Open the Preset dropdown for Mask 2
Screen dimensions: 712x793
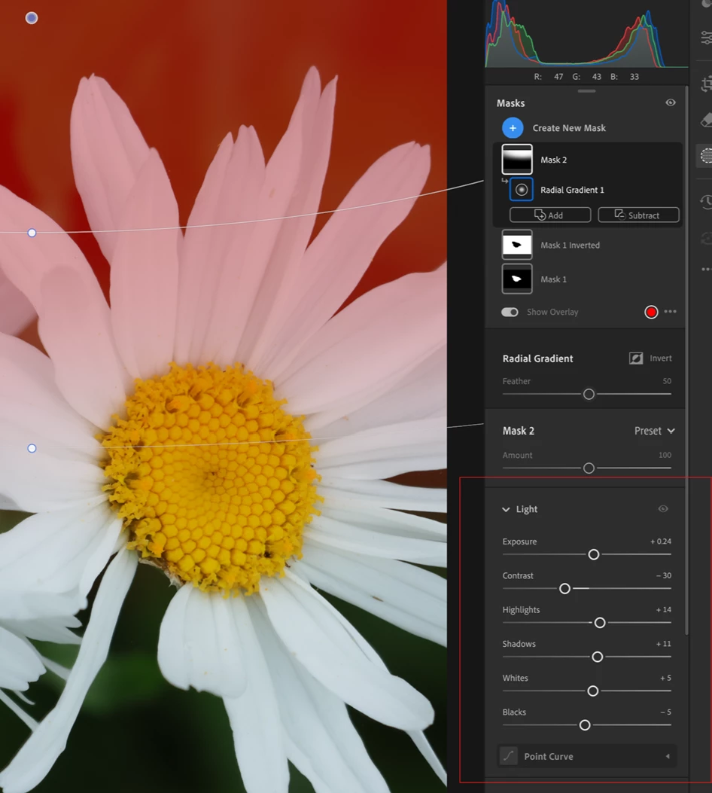coord(654,431)
